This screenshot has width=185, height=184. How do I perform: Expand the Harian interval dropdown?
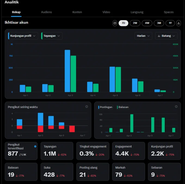(143, 36)
